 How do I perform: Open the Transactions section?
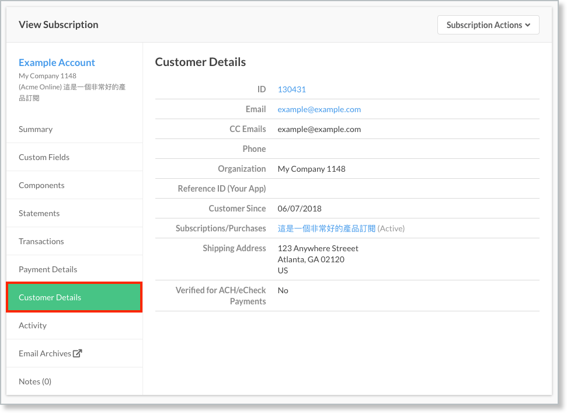click(41, 241)
